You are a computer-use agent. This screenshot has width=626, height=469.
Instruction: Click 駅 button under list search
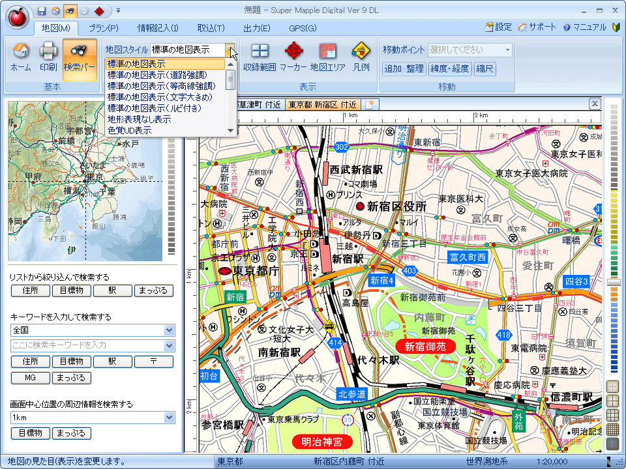click(x=113, y=291)
